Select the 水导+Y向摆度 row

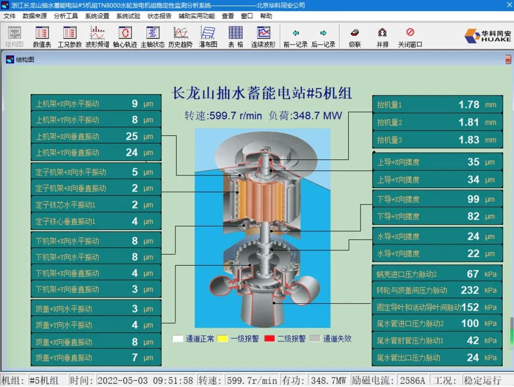[x=437, y=253]
